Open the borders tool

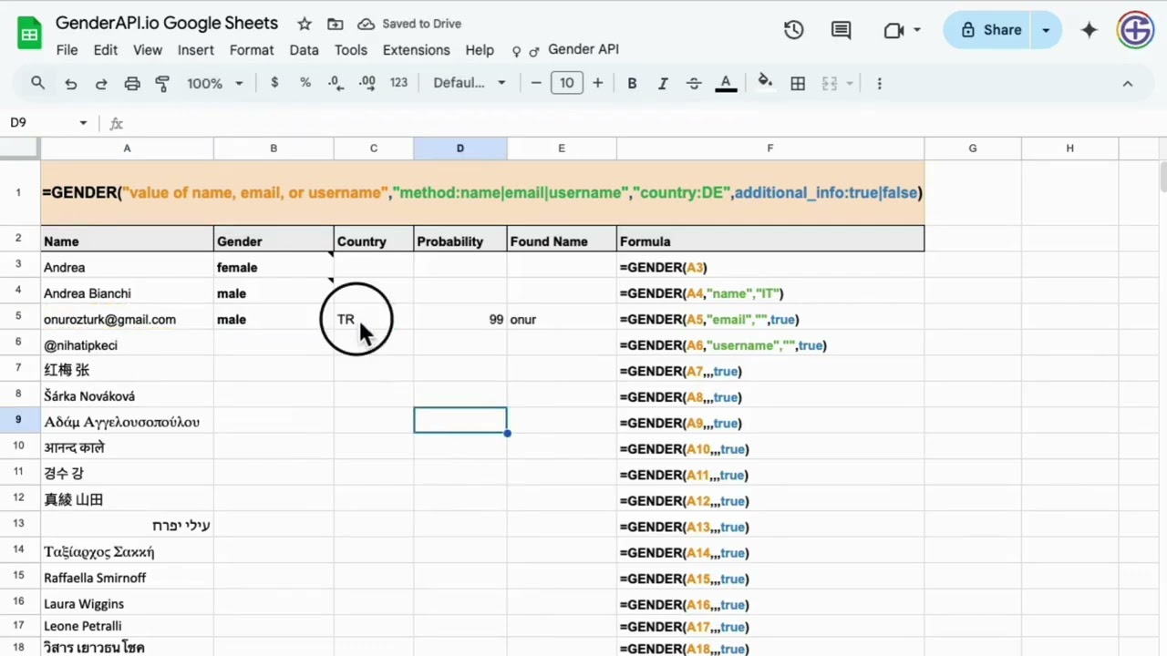(798, 83)
